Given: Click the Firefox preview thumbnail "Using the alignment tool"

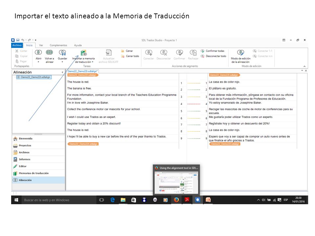Looking at the screenshot, I should (x=176, y=180).
